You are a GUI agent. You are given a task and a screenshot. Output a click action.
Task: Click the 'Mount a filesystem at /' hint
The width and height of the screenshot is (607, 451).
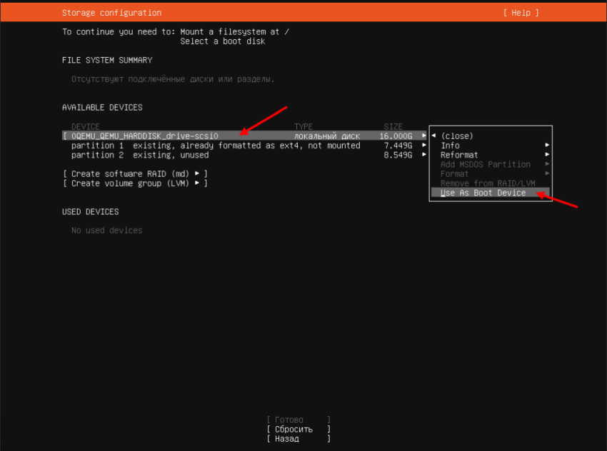235,31
